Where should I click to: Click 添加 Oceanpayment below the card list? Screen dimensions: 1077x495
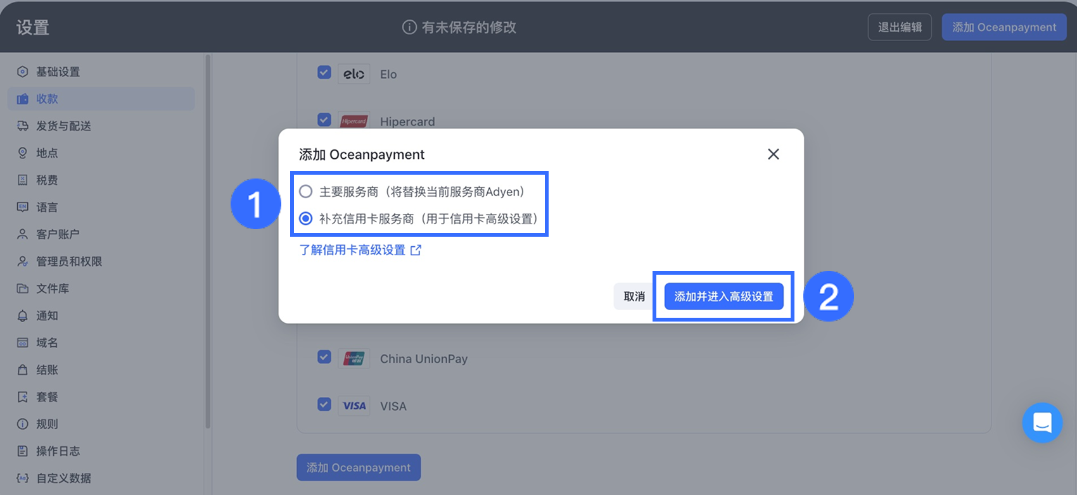[x=359, y=467]
